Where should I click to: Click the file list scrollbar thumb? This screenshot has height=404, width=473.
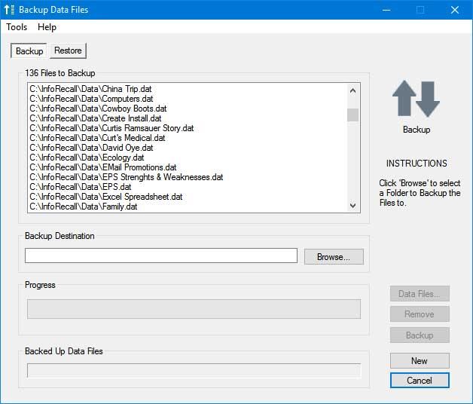[x=352, y=115]
